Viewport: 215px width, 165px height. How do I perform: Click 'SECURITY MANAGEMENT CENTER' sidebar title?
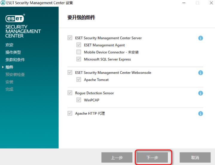[x=23, y=31]
